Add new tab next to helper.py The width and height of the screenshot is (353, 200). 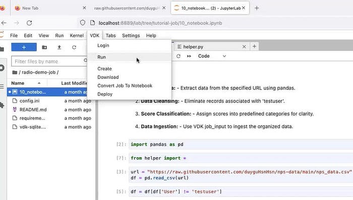click(254, 46)
